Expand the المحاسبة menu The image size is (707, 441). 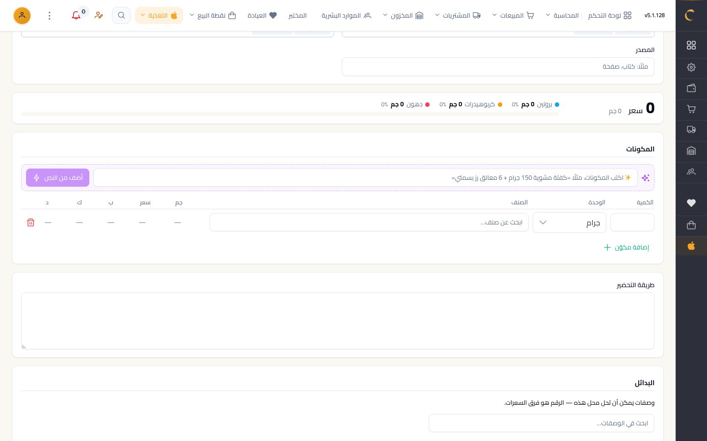(x=562, y=16)
